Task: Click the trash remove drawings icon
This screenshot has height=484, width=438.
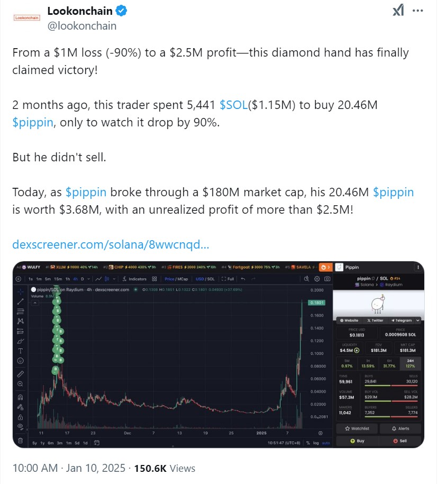Action: [21, 440]
